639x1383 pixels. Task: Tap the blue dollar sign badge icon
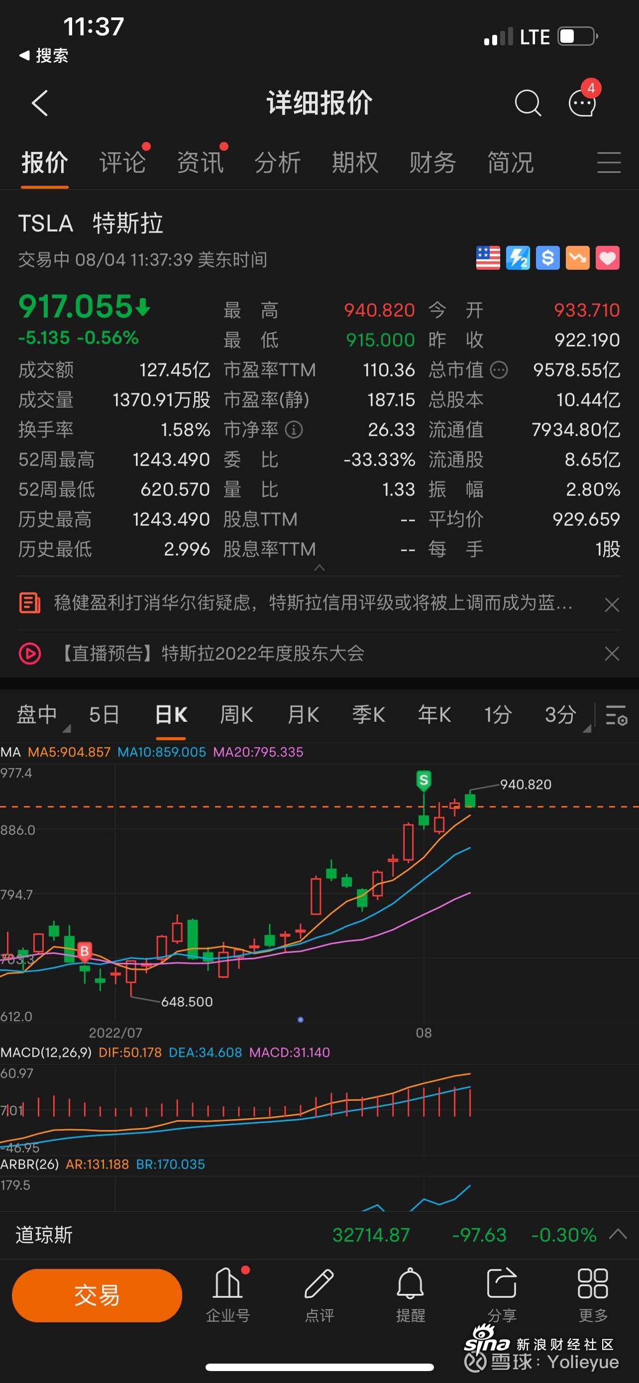pos(548,258)
